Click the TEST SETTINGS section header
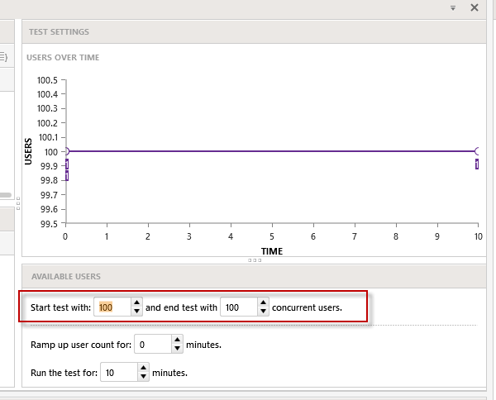The height and width of the screenshot is (400, 496). click(60, 31)
